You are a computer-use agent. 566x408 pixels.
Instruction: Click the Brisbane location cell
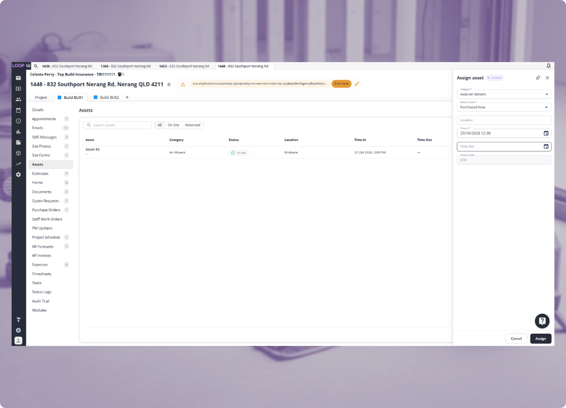click(x=291, y=152)
